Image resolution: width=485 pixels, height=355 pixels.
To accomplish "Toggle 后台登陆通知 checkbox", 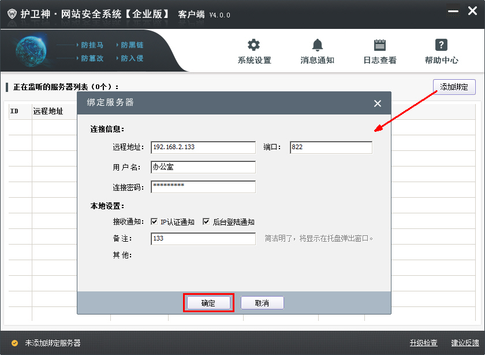I will pos(206,221).
